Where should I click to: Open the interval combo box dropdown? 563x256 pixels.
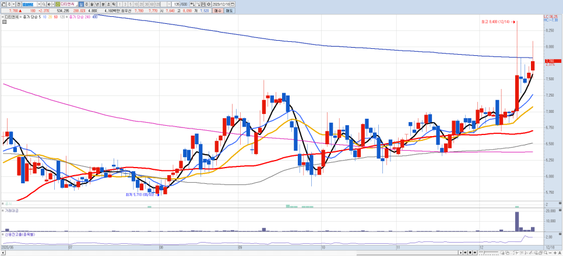tap(169, 4)
